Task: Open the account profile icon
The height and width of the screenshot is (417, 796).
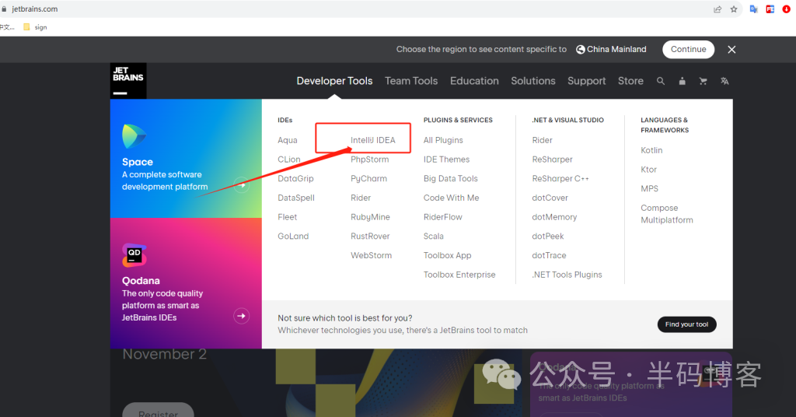Action: point(683,81)
